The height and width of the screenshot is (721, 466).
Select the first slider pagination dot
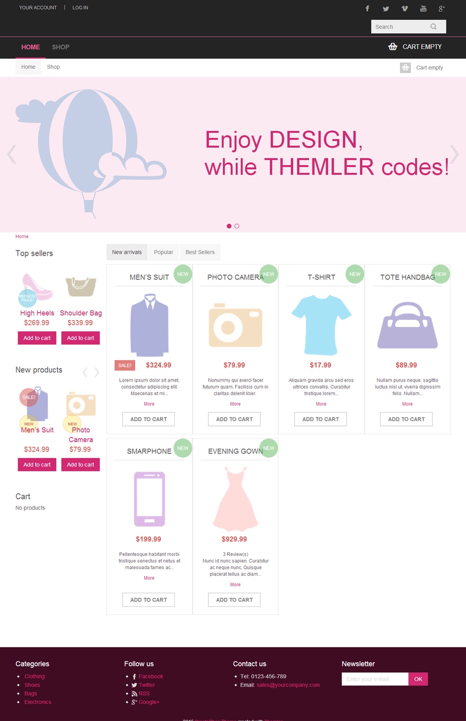[x=229, y=226]
